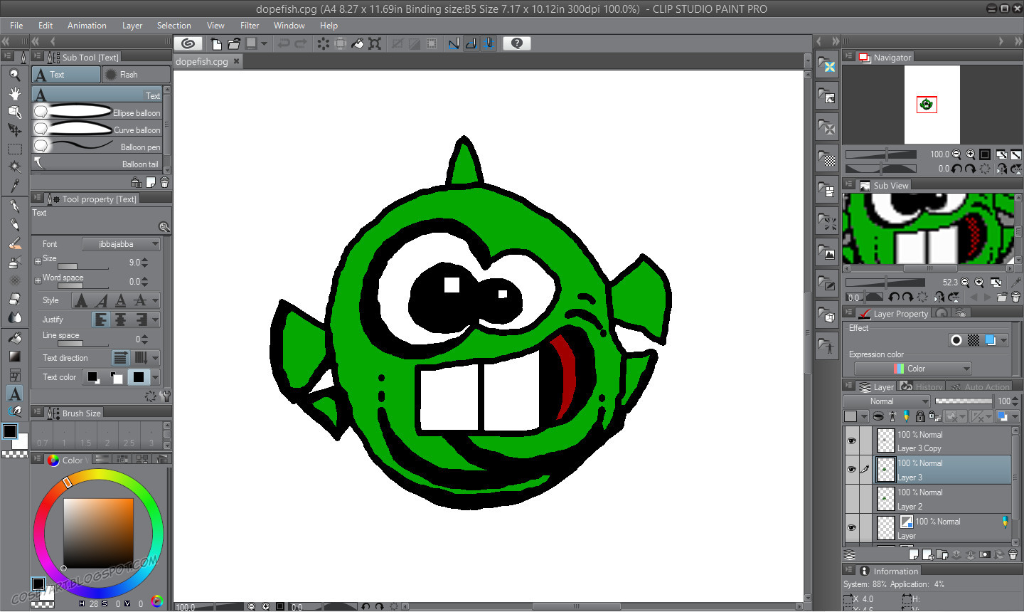Align text left justify button
This screenshot has height=612, width=1024.
click(x=101, y=320)
